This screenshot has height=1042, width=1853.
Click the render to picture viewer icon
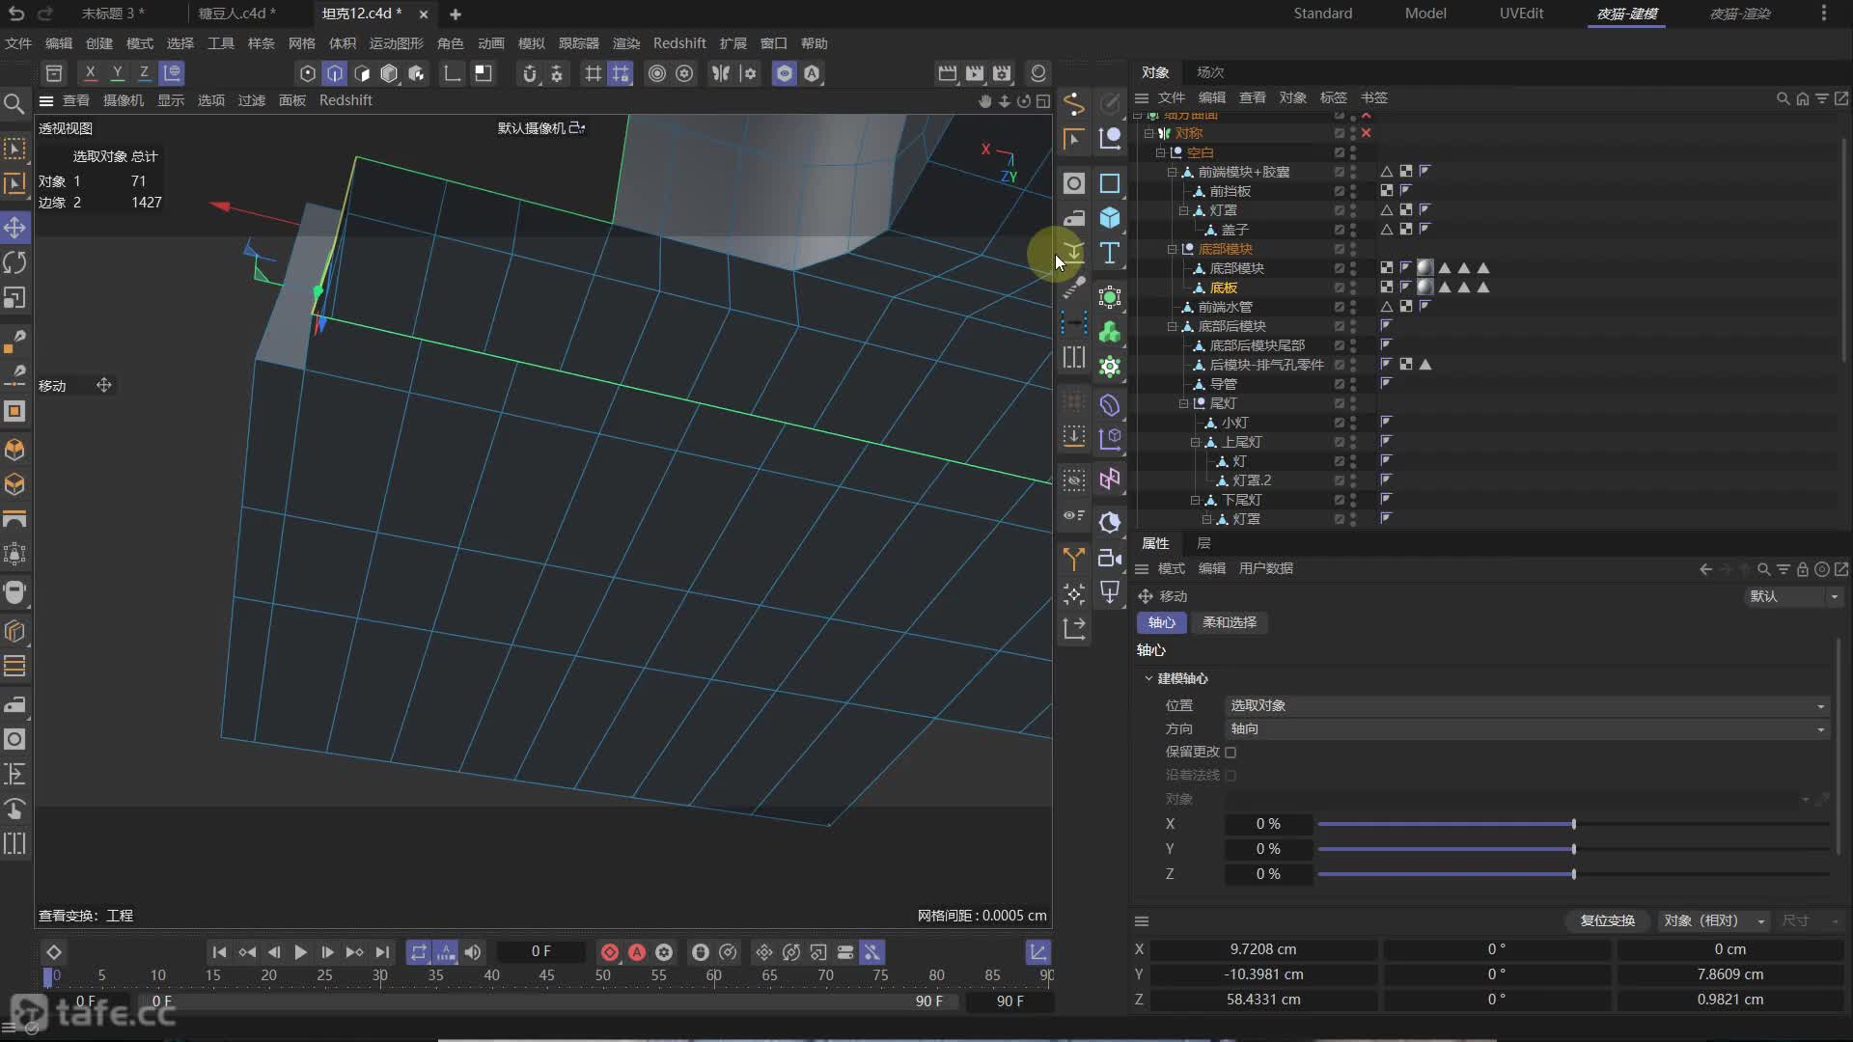point(975,73)
